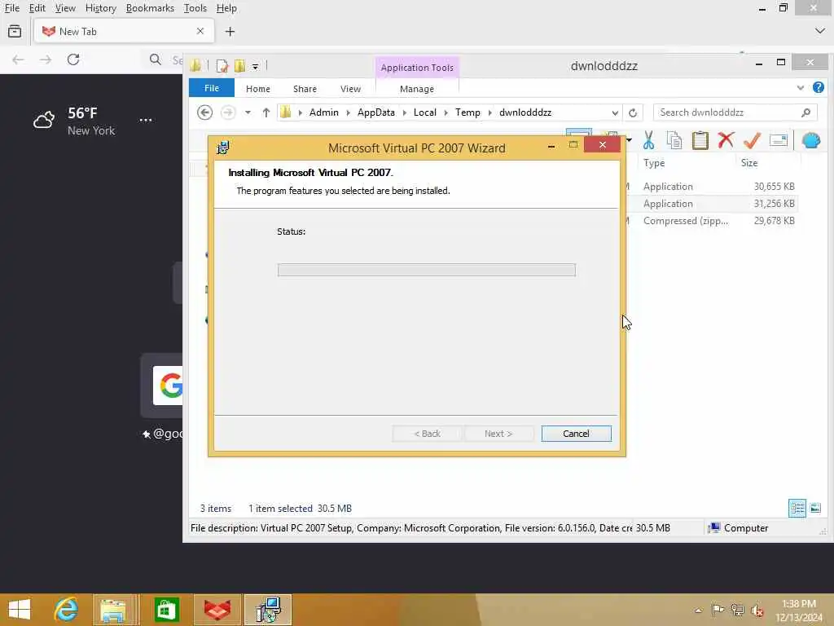Click the orange checkmark Properties icon
Screen dimensions: 834x626
pos(752,140)
